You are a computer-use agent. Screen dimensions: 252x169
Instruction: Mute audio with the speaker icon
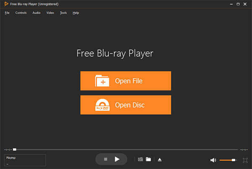213,160
